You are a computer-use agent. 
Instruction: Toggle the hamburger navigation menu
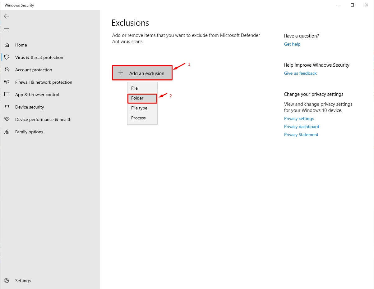pos(7,30)
